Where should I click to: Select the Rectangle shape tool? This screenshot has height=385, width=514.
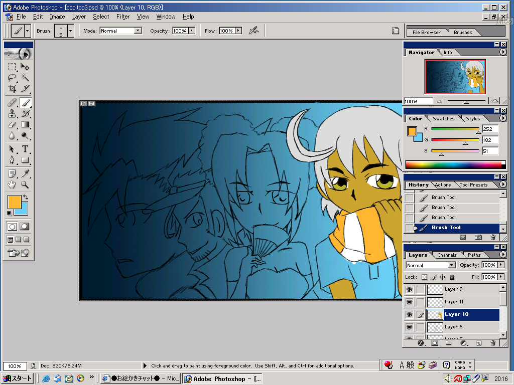pyautogui.click(x=25, y=160)
